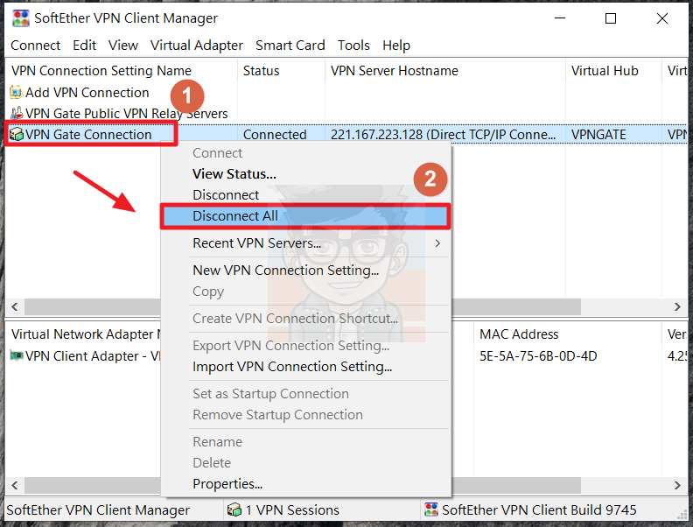Click the SoftEther build icon in status bar
The height and width of the screenshot is (527, 693).
pyautogui.click(x=430, y=509)
